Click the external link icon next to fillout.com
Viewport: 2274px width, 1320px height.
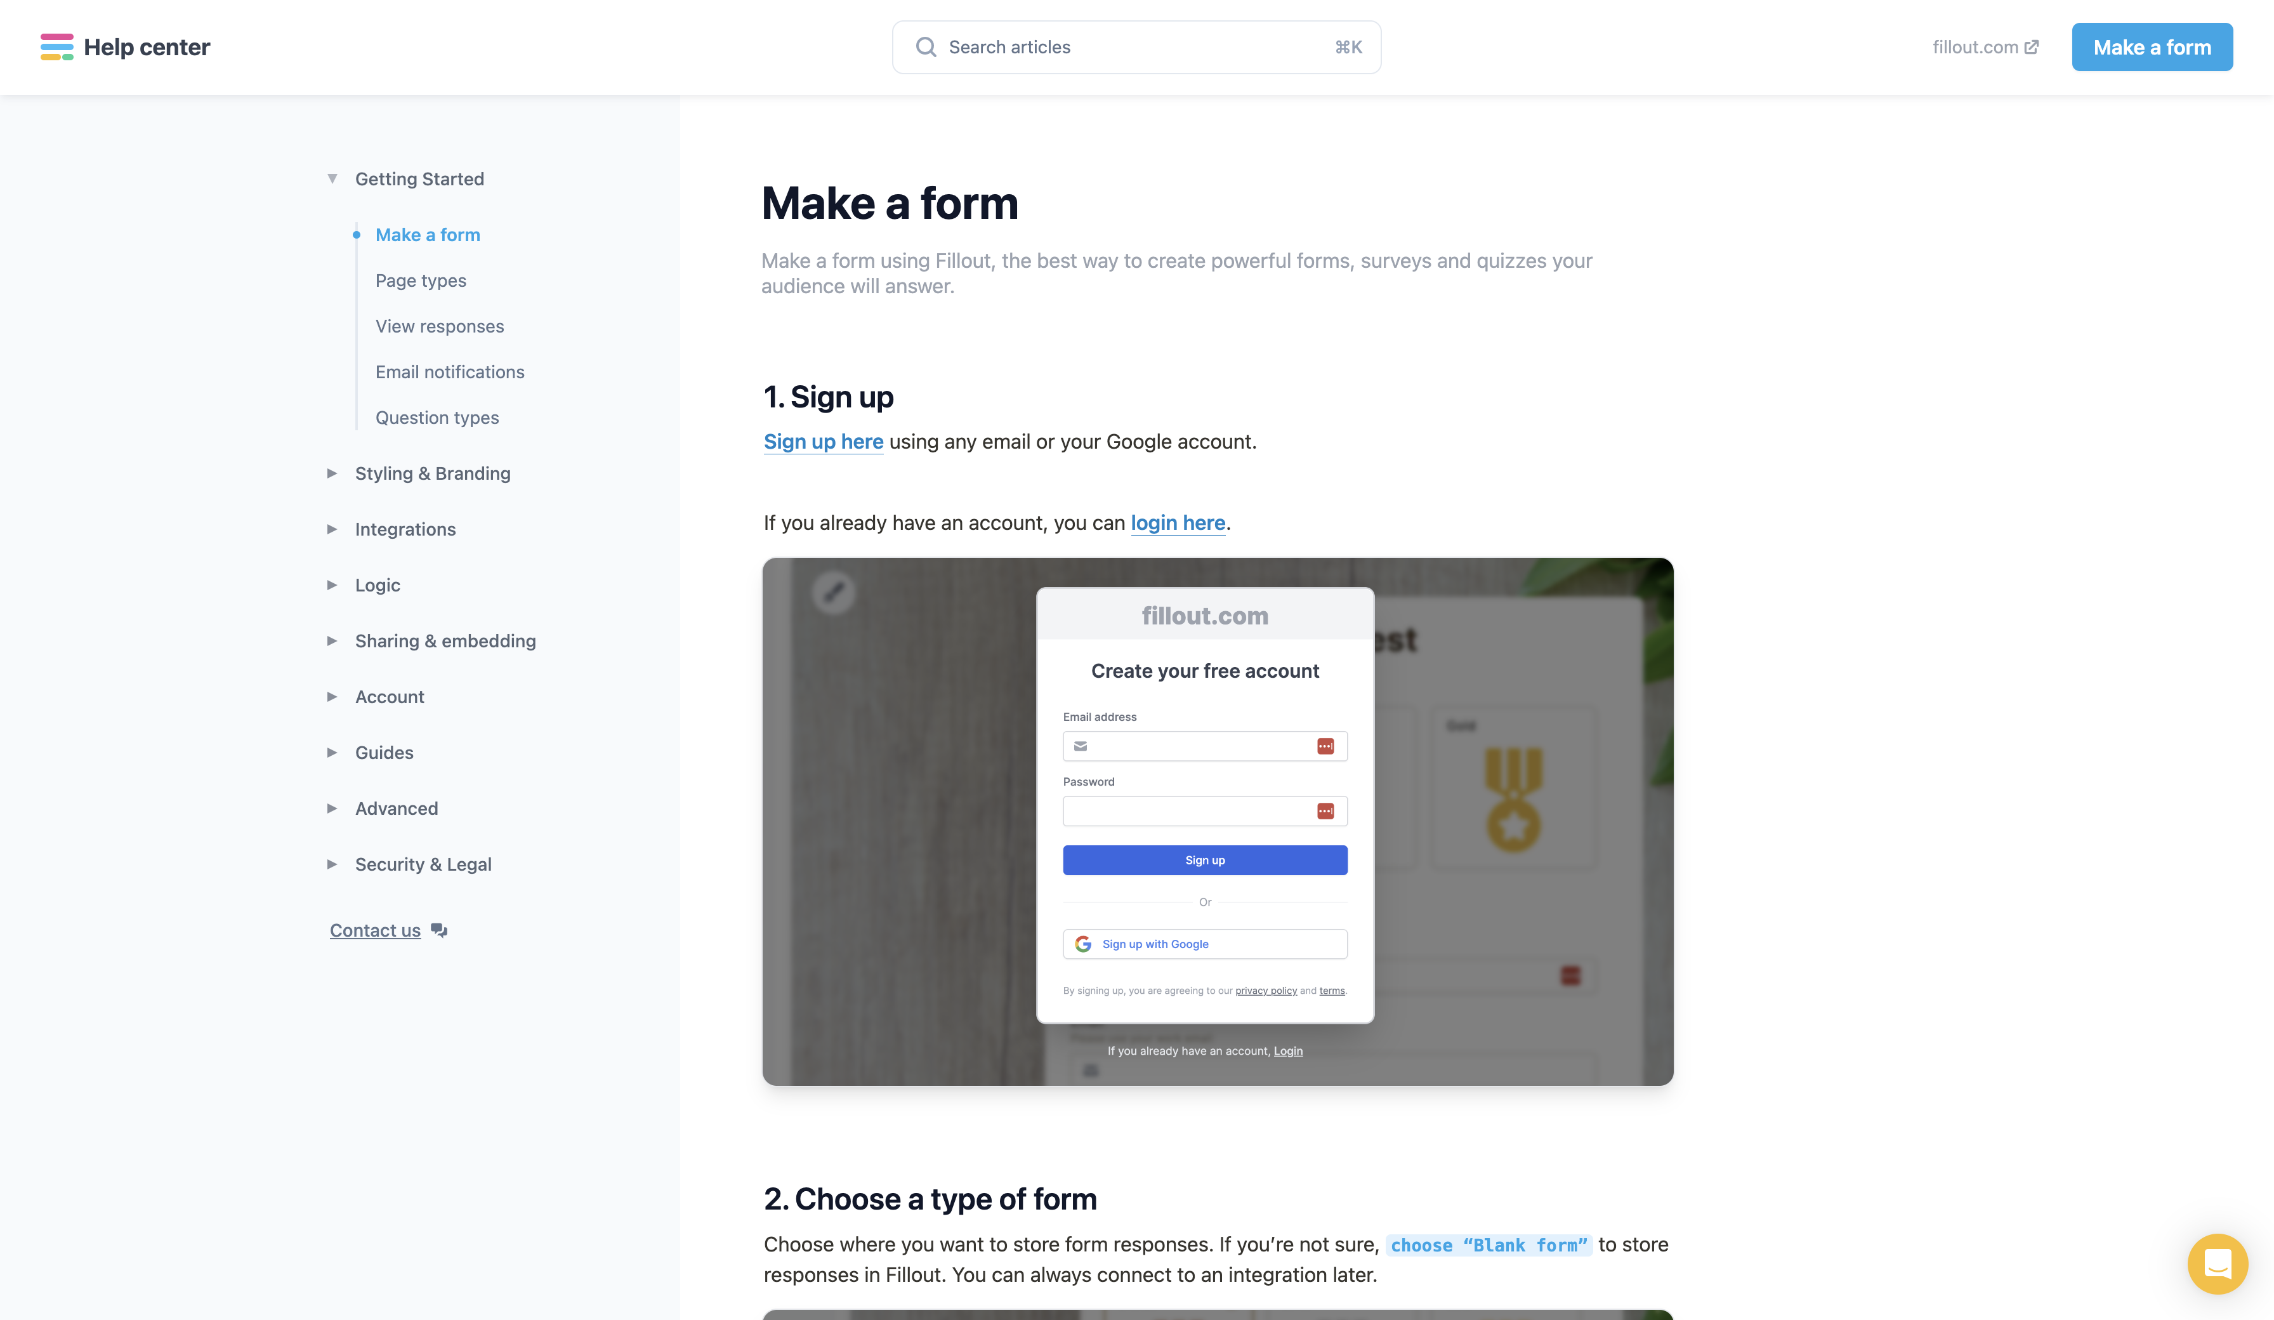tap(2032, 46)
